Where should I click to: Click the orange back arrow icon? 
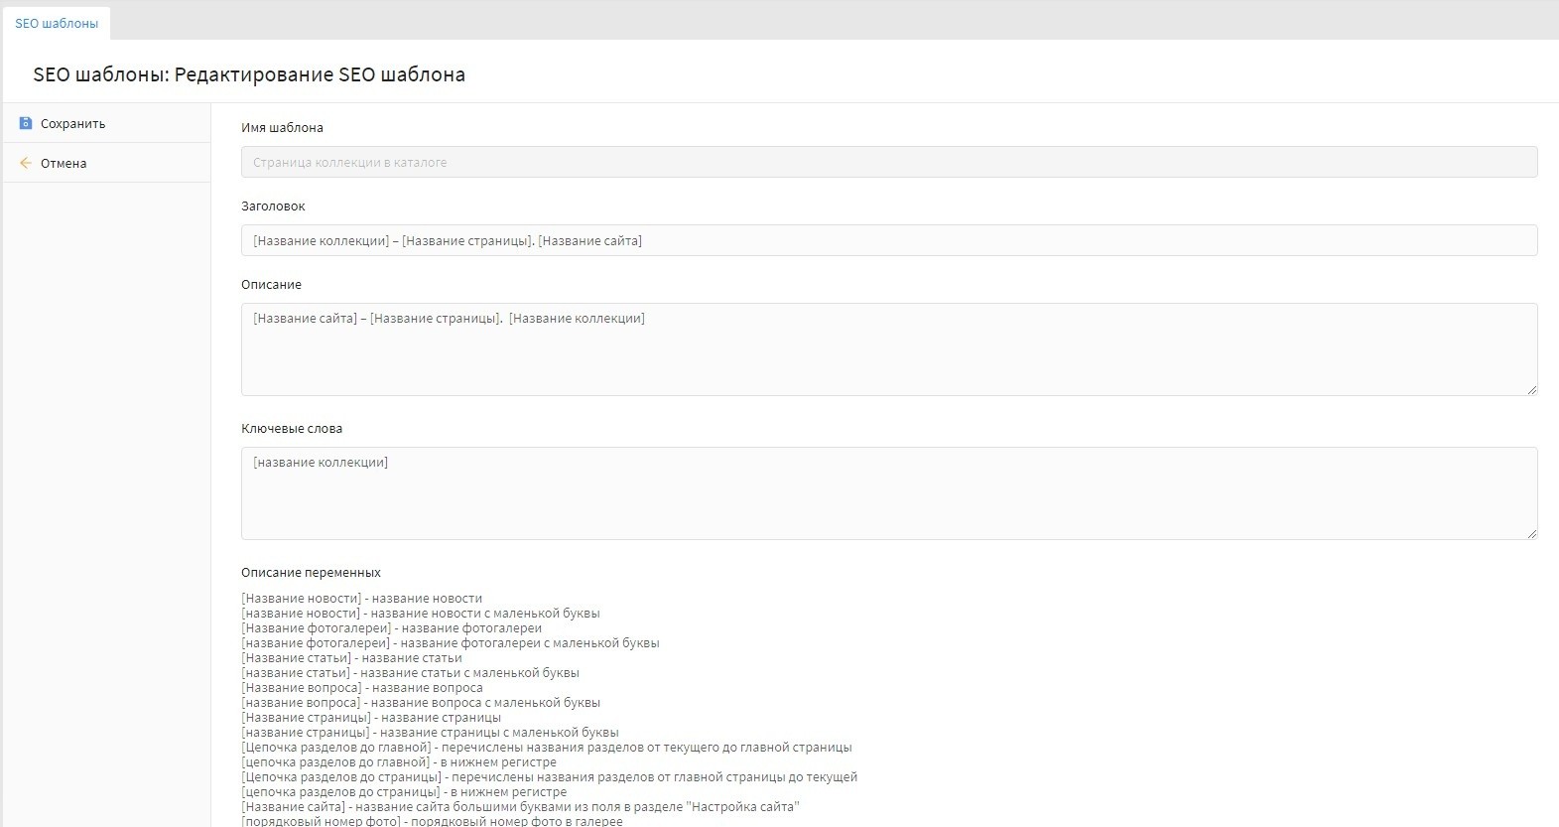(x=26, y=163)
